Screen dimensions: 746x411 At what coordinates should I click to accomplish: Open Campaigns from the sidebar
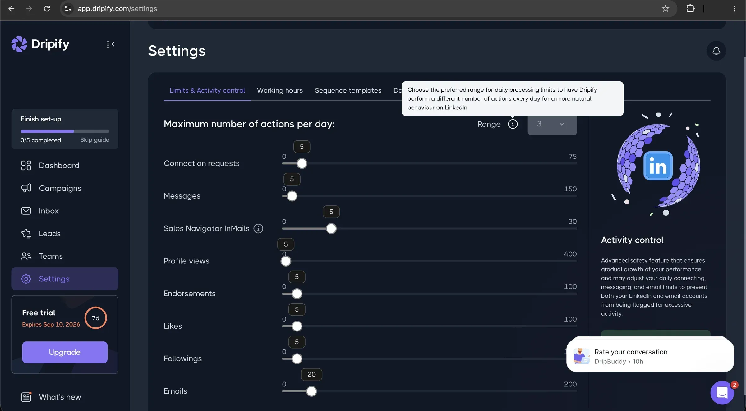click(65, 188)
